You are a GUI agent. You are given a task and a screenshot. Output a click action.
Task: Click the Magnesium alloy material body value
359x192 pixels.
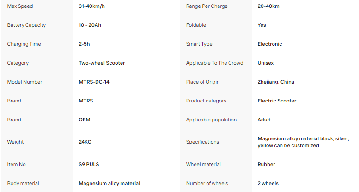click(x=110, y=184)
